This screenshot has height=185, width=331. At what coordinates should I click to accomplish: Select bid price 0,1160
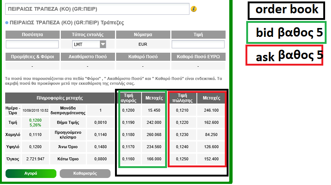[x=128, y=159]
